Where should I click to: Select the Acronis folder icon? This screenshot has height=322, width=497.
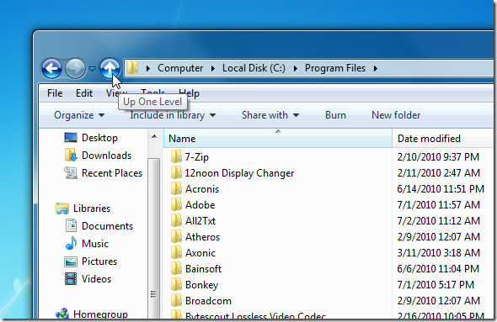(x=176, y=188)
